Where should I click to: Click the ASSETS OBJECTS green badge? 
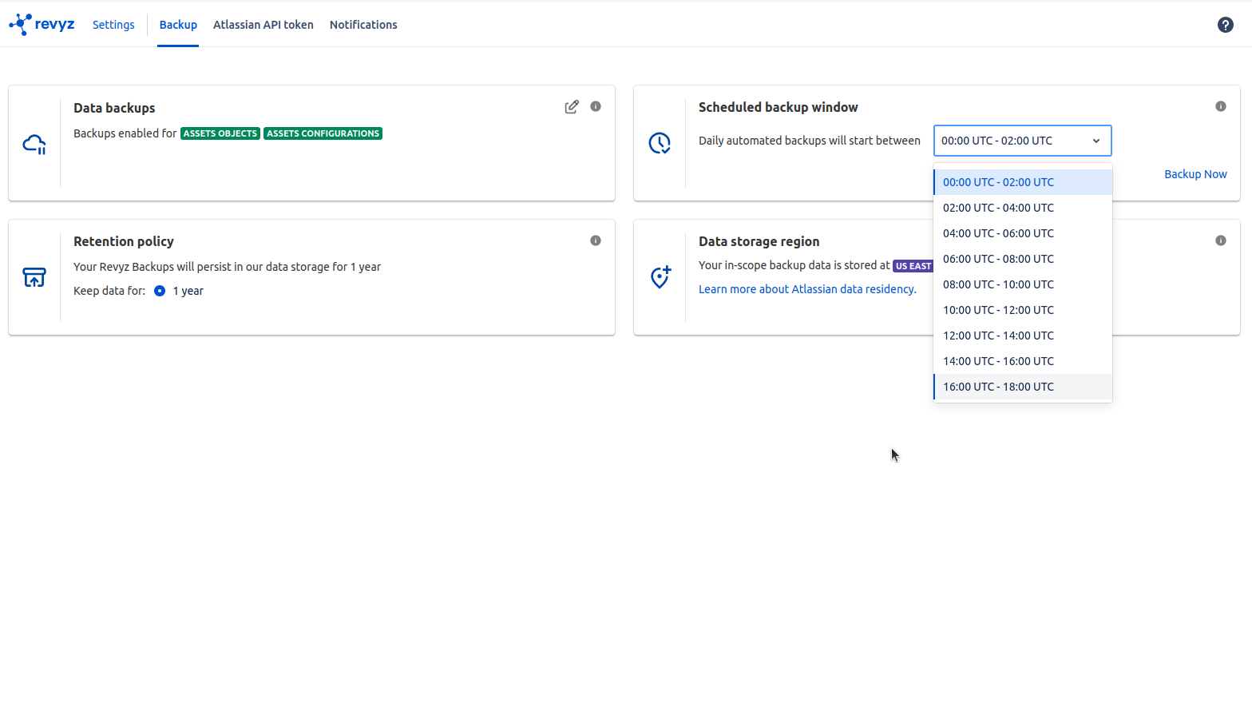(x=220, y=133)
